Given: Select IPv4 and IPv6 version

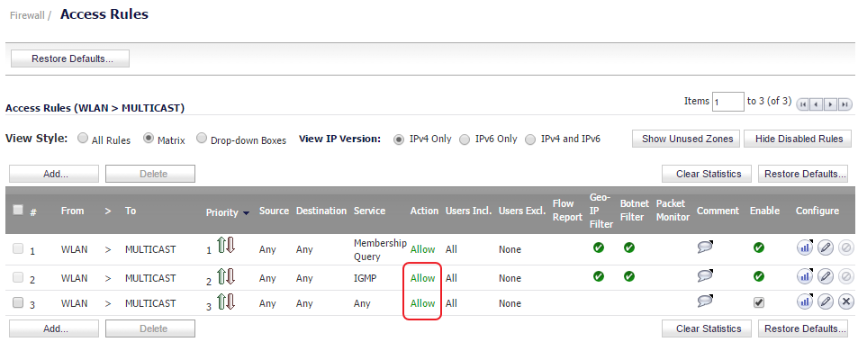Looking at the screenshot, I should 530,139.
